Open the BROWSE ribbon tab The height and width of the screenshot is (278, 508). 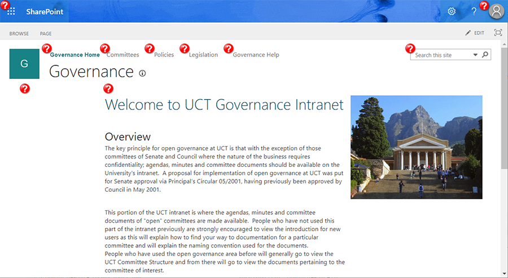point(19,33)
